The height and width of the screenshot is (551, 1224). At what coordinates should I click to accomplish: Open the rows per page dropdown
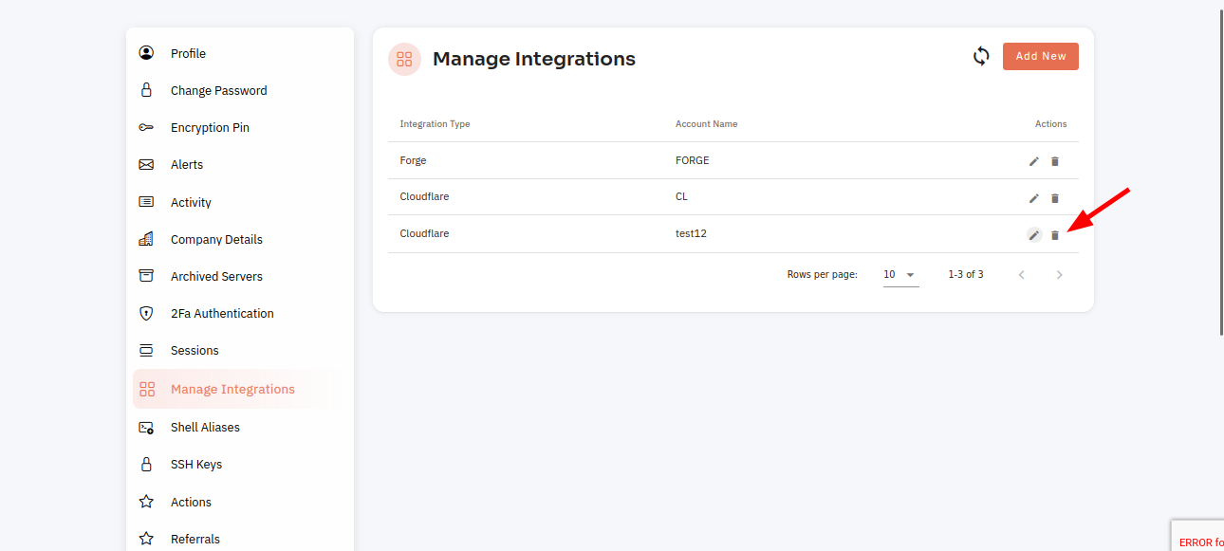[x=900, y=275]
